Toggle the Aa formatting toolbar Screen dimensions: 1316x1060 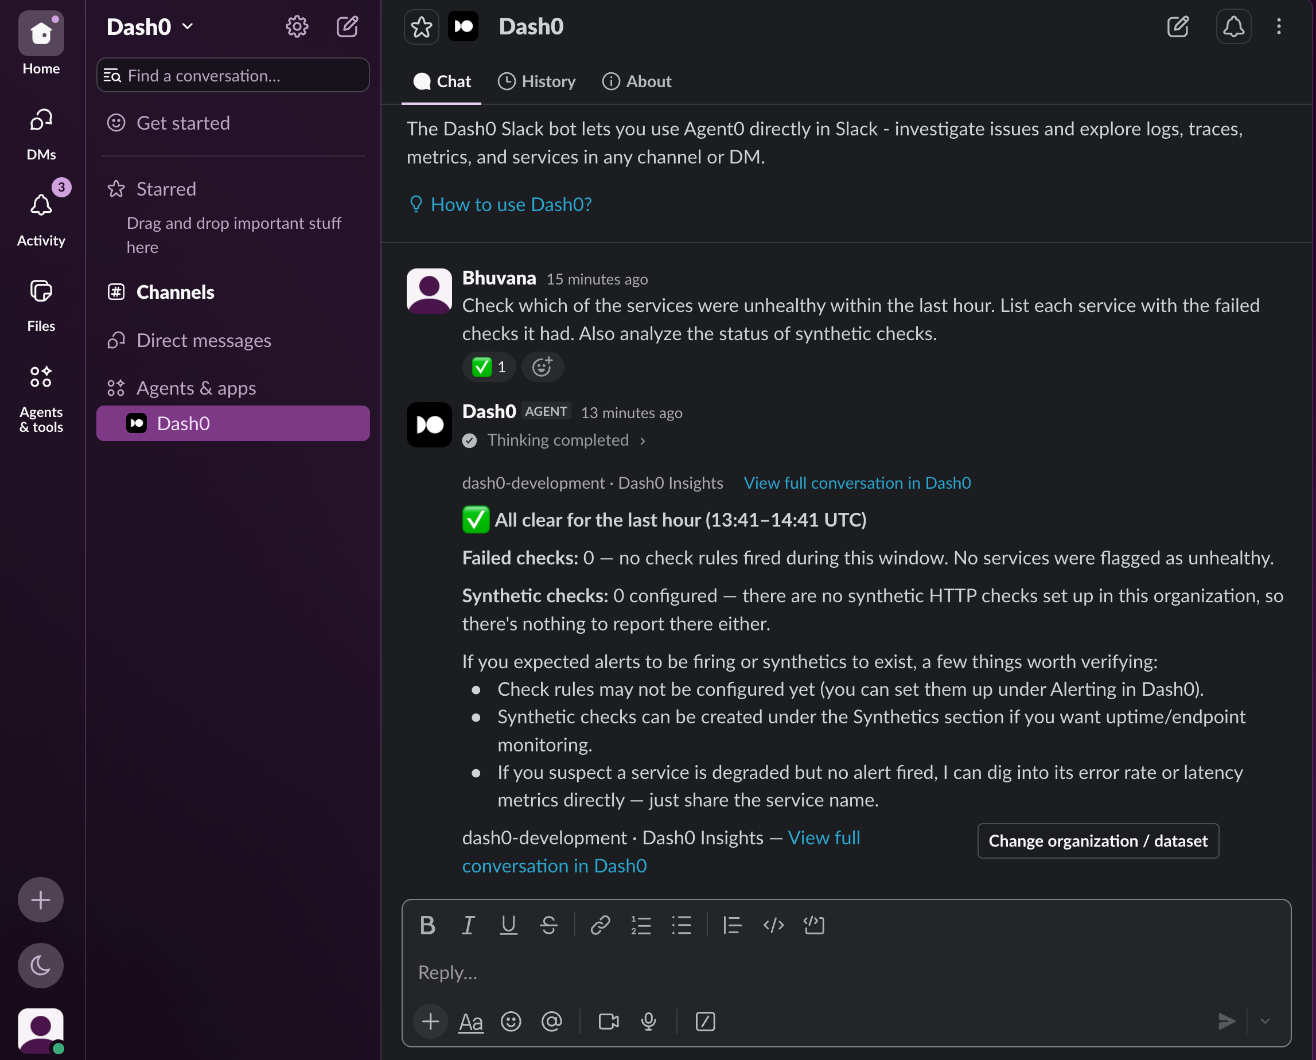(471, 1021)
